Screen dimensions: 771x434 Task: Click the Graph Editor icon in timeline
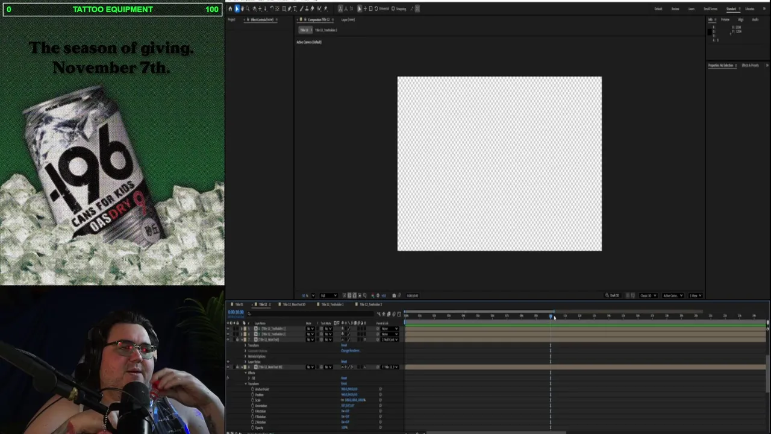pos(399,314)
